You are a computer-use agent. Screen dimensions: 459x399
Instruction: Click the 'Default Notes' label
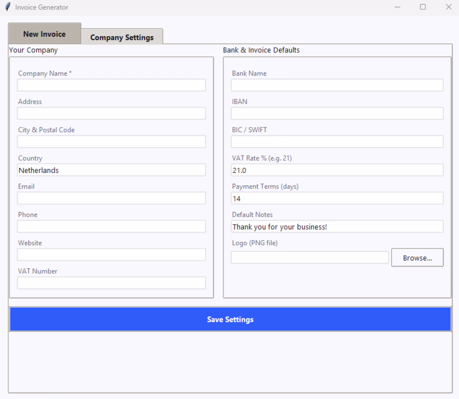click(252, 215)
